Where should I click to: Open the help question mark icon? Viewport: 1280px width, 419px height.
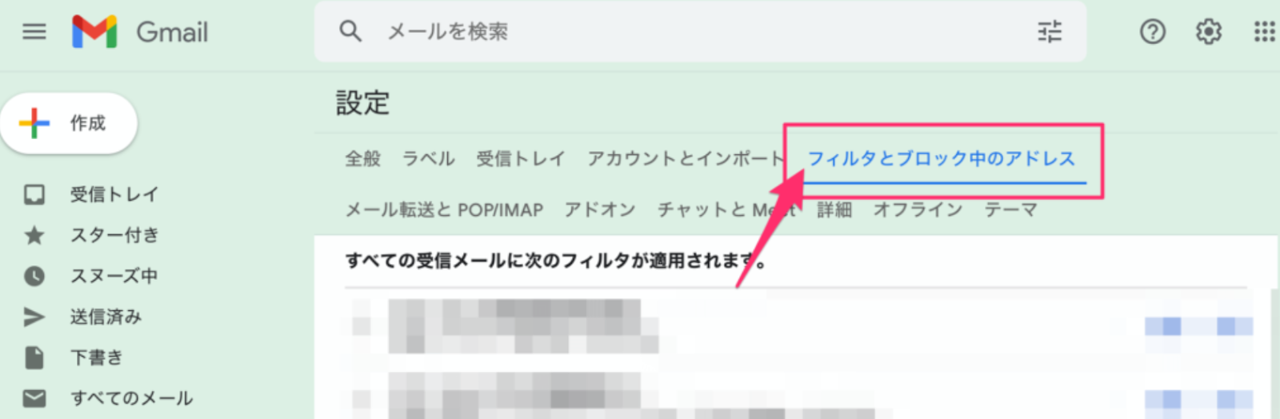tap(1152, 32)
